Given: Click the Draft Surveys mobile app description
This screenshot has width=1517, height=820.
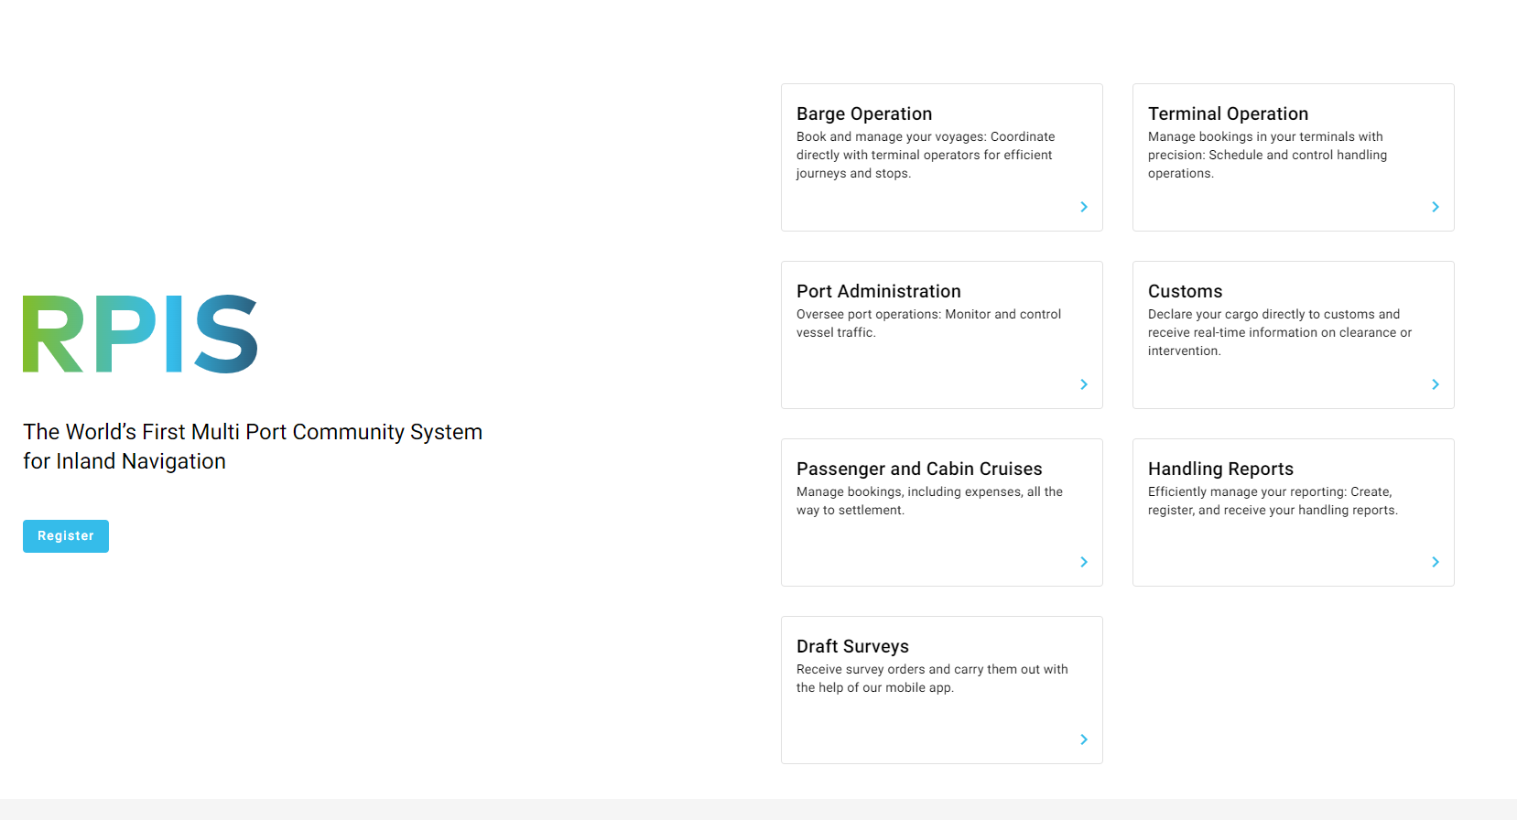Looking at the screenshot, I should pos(931,678).
